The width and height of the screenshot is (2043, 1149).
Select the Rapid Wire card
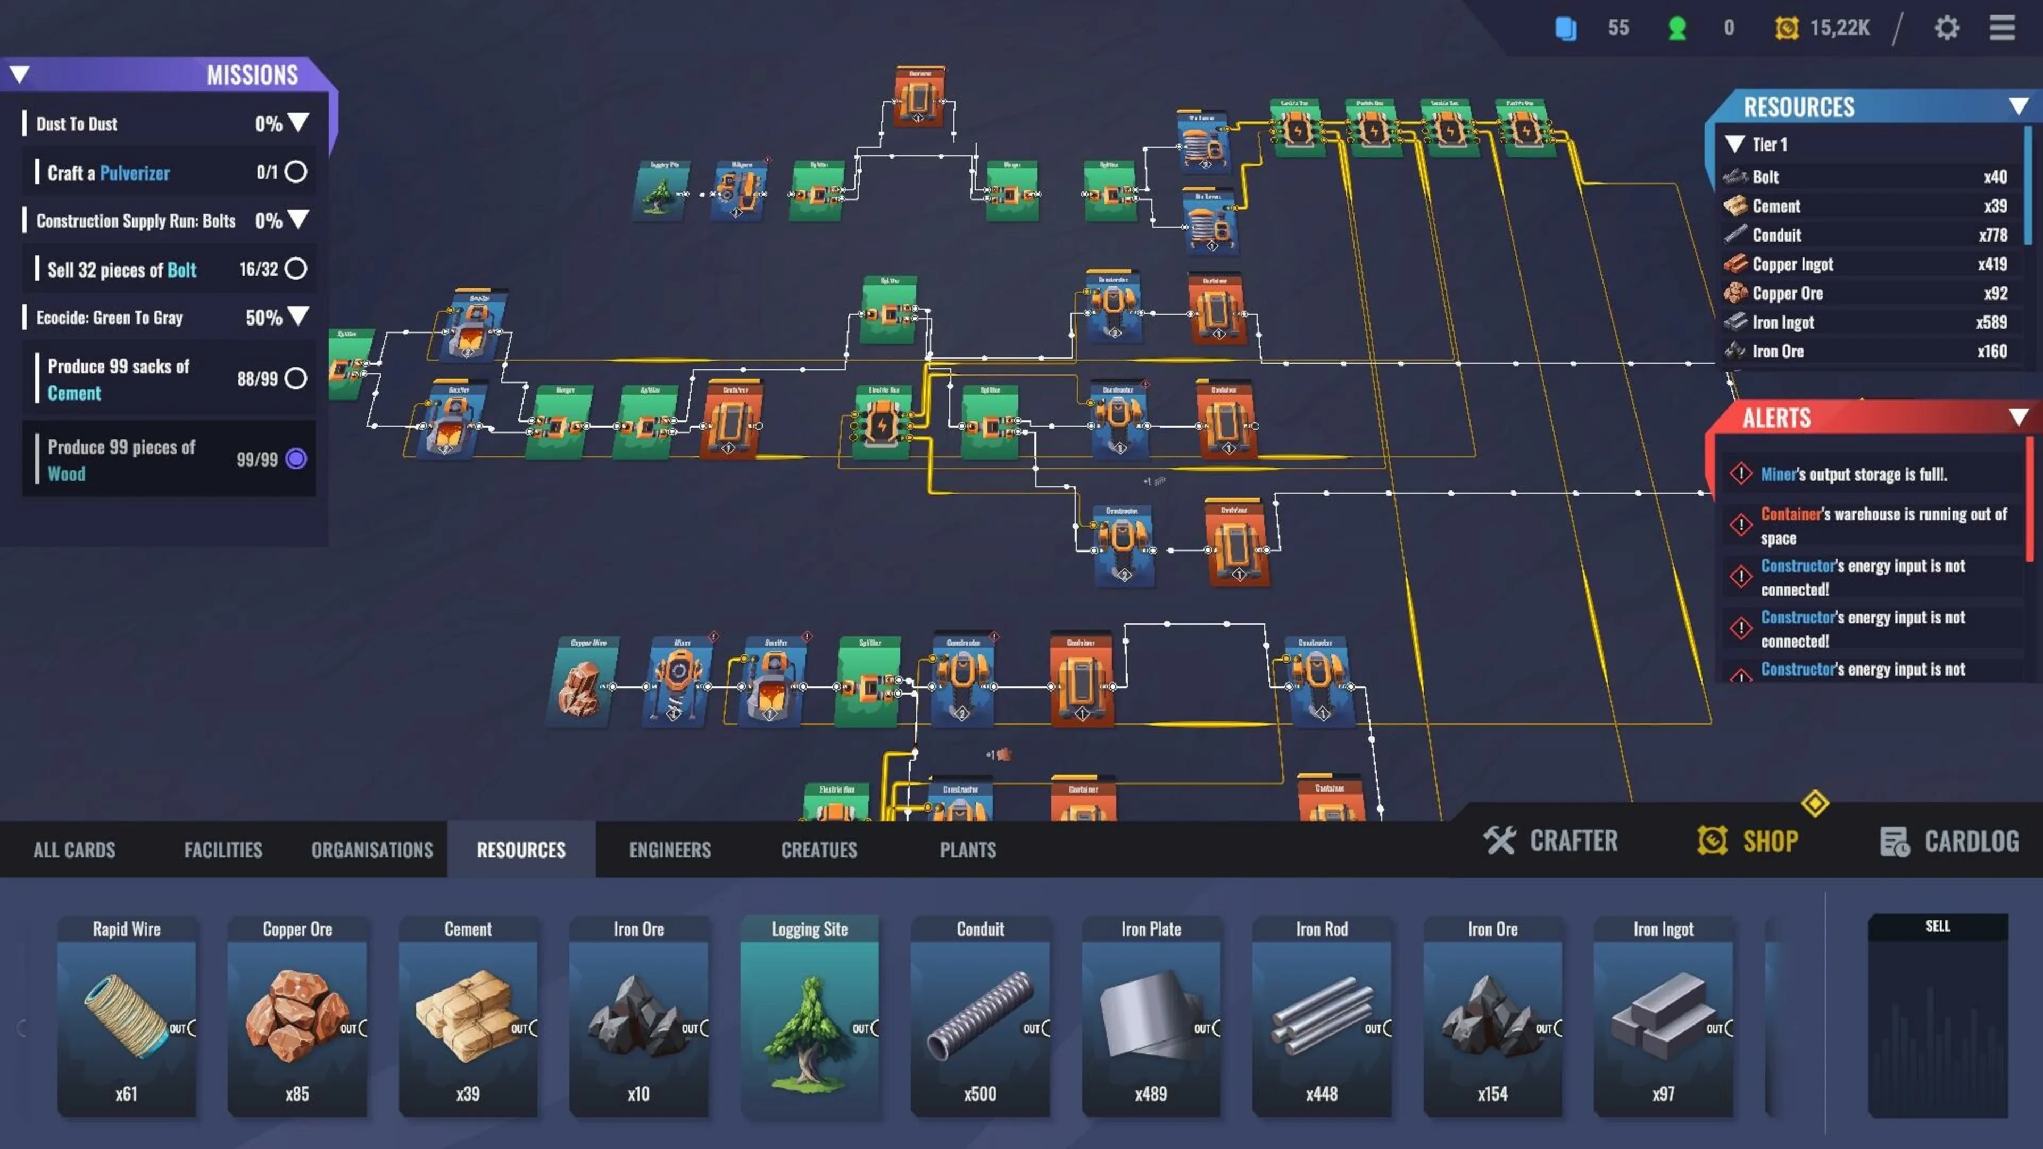point(127,1017)
